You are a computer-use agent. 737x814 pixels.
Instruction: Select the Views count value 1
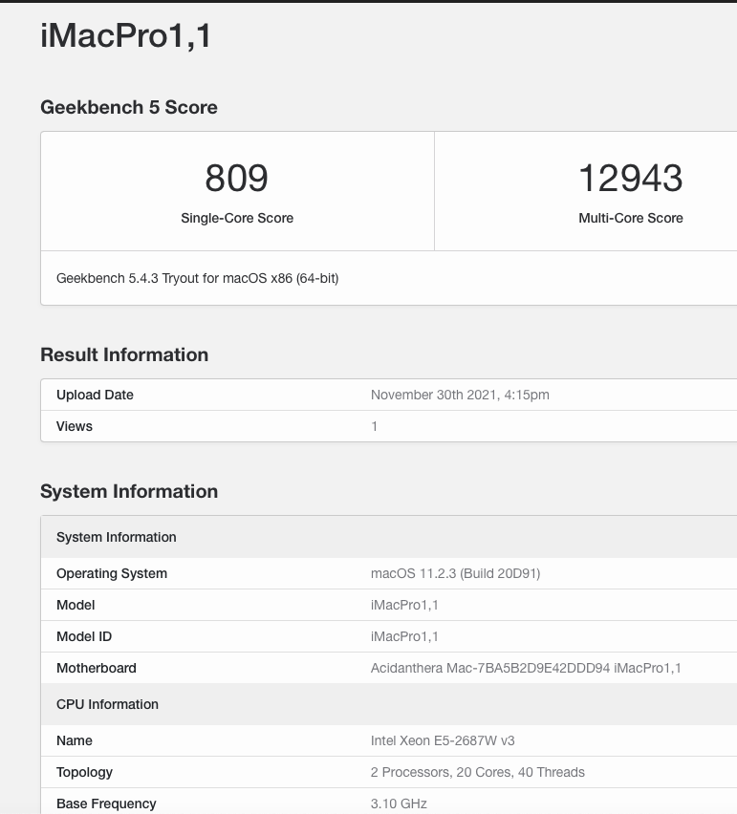(374, 427)
